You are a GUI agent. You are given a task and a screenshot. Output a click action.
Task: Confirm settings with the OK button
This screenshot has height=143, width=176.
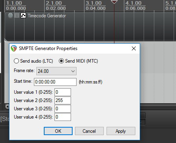click(58, 131)
